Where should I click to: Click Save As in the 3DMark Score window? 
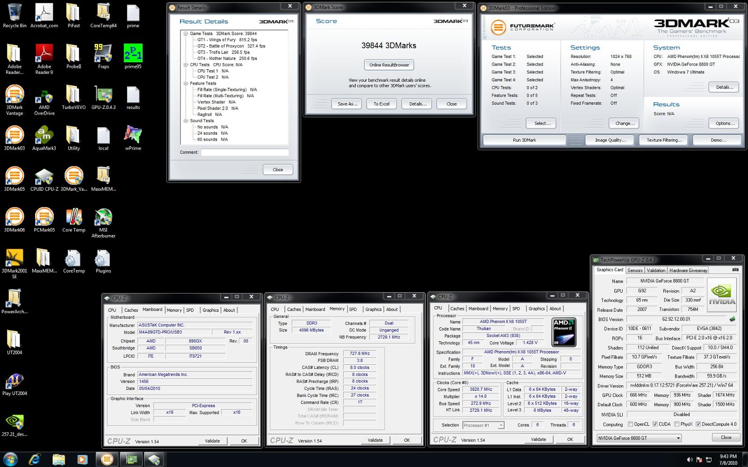pyautogui.click(x=347, y=104)
